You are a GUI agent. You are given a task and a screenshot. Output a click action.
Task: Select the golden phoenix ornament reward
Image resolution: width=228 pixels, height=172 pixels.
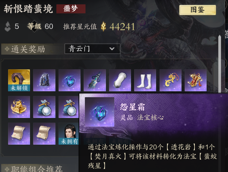tap(170, 80)
